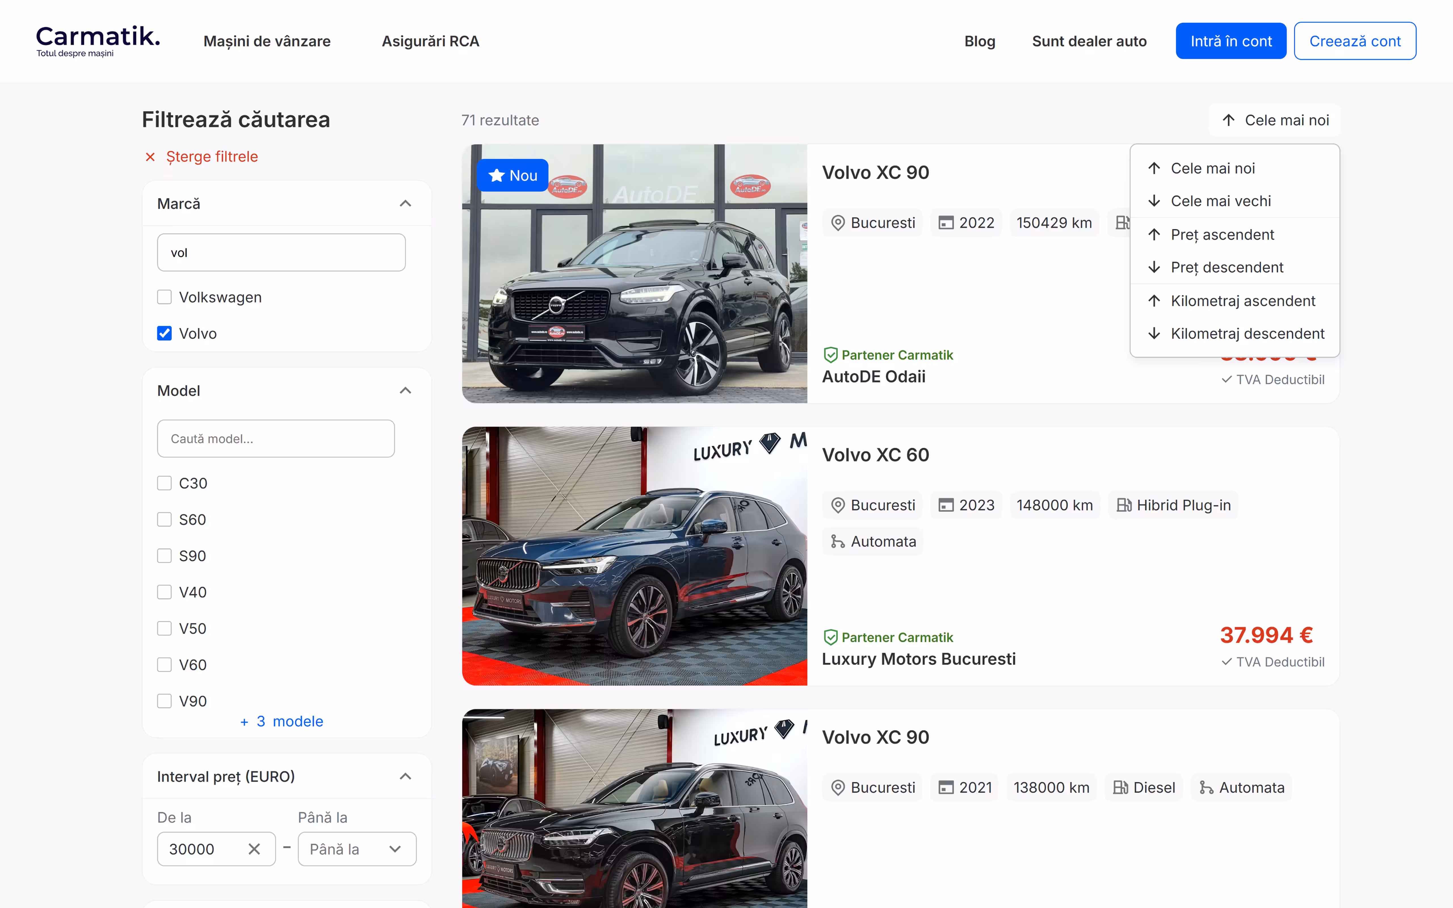Viewport: 1453px width, 908px height.
Task: Click the X icon beside Șterge filtrele
Action: (x=150, y=157)
